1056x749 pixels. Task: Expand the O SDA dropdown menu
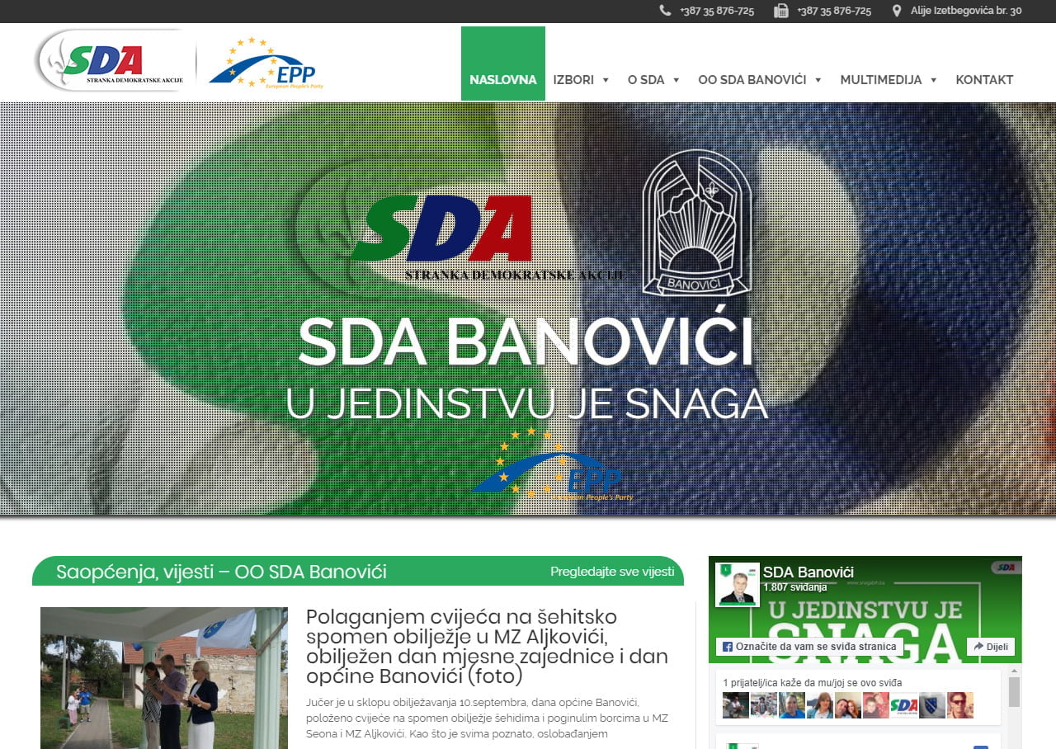(x=653, y=80)
